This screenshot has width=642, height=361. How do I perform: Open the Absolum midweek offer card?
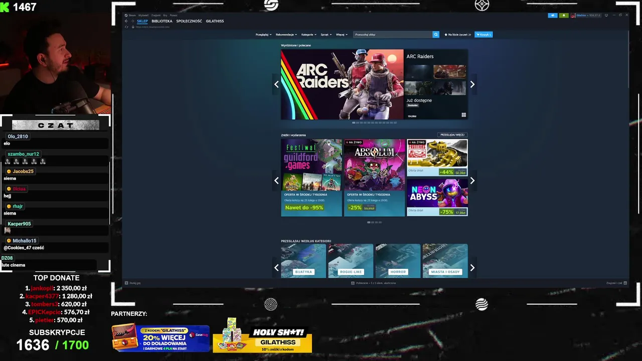375,178
